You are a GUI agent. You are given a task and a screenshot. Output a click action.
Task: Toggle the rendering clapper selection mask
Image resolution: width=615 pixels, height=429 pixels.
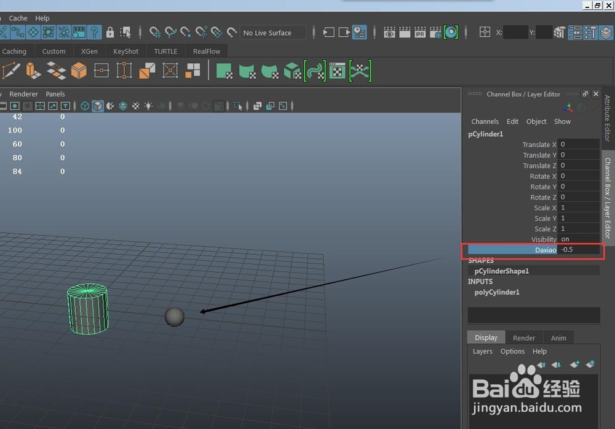point(79,33)
